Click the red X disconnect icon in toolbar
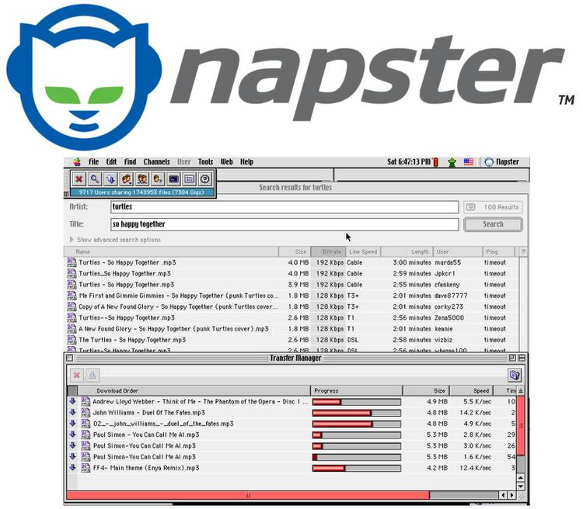This screenshot has width=583, height=509. pos(79,178)
